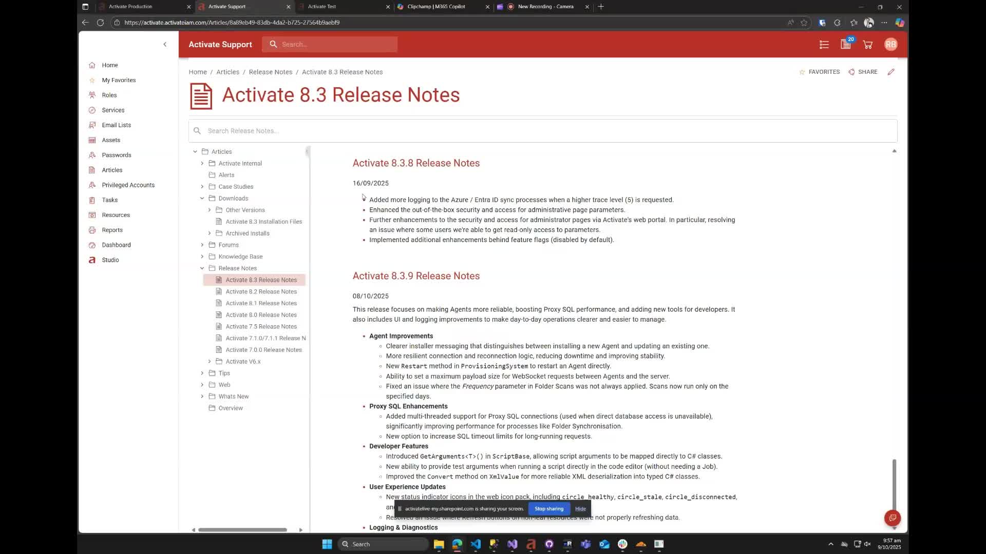Collapse the Articles root folder

(195, 152)
